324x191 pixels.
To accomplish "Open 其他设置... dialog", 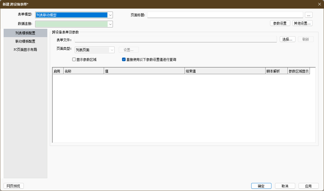I will coord(302,23).
